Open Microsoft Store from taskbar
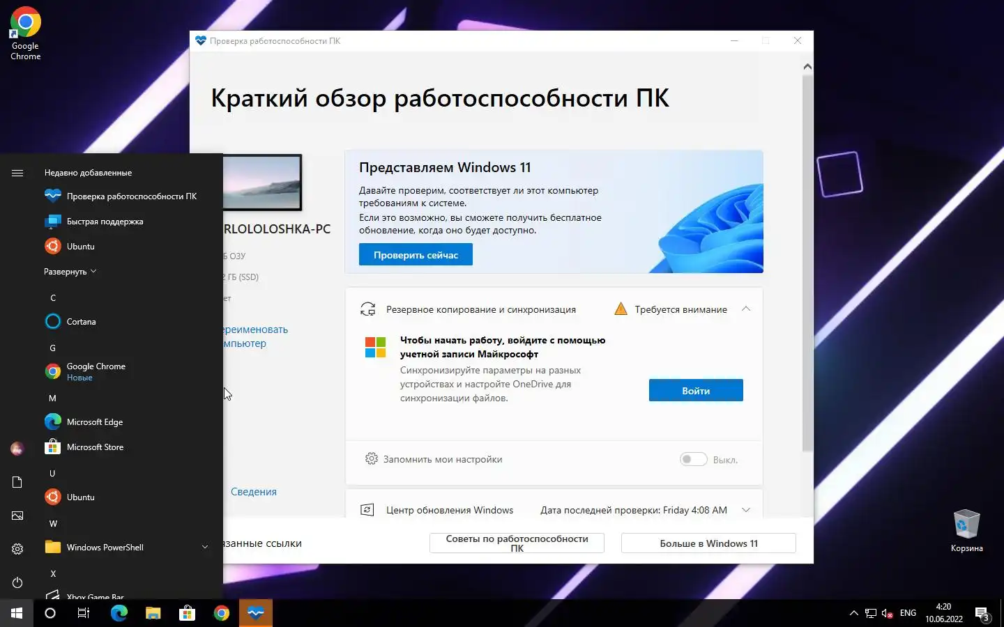 (187, 613)
